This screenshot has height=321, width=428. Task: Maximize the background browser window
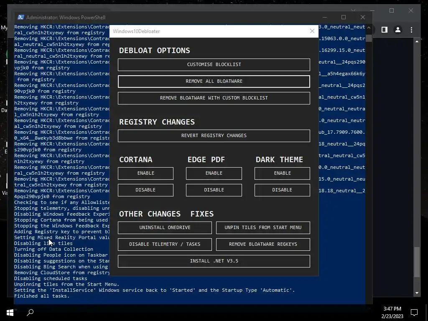click(x=391, y=10)
